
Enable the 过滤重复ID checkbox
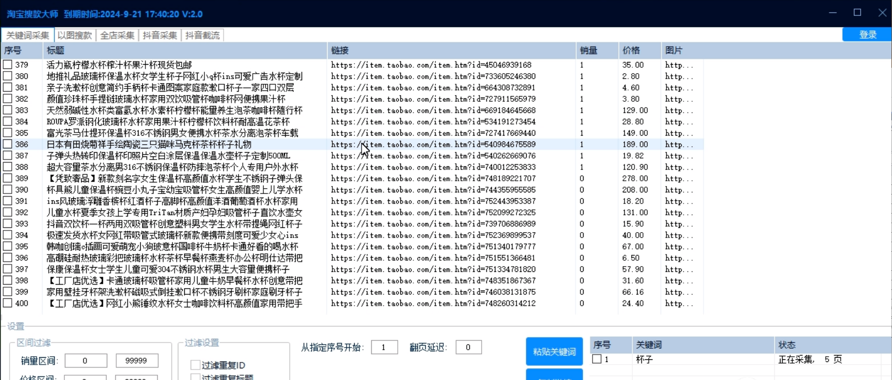pos(195,365)
